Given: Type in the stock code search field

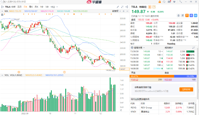Looking at the screenshot, I should pyautogui.click(x=13, y=2).
